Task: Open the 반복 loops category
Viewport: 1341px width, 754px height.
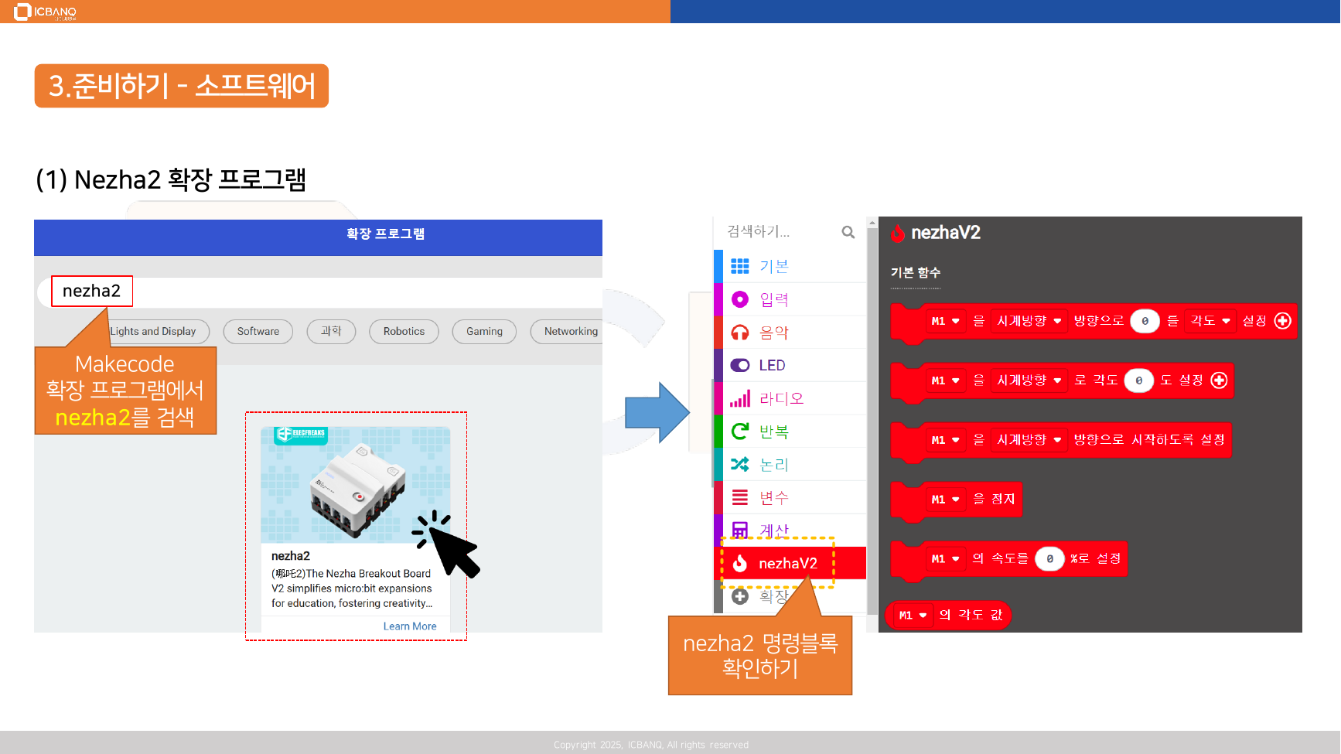Action: (x=790, y=432)
